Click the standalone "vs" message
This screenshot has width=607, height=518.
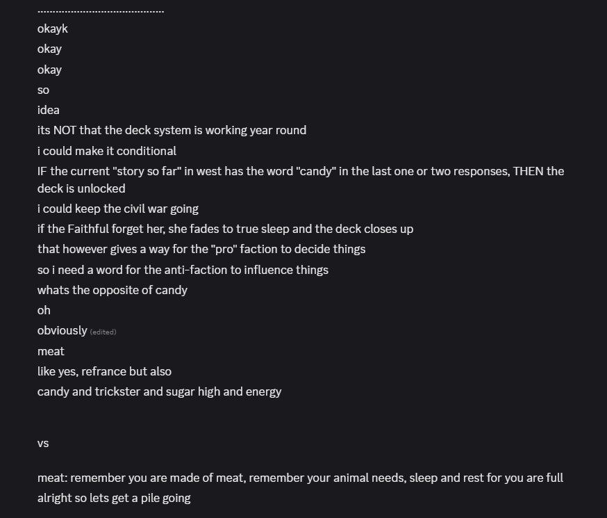click(x=43, y=443)
